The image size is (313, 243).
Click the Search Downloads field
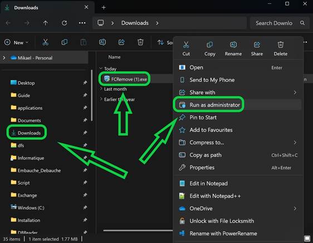280,23
